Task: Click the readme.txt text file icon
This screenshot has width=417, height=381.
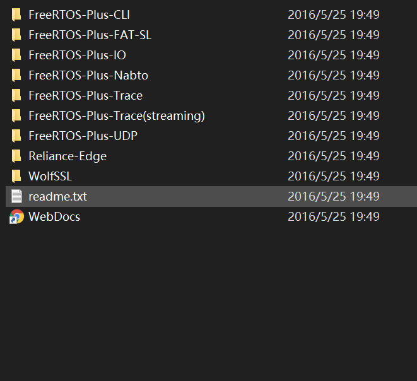Action: coord(16,197)
